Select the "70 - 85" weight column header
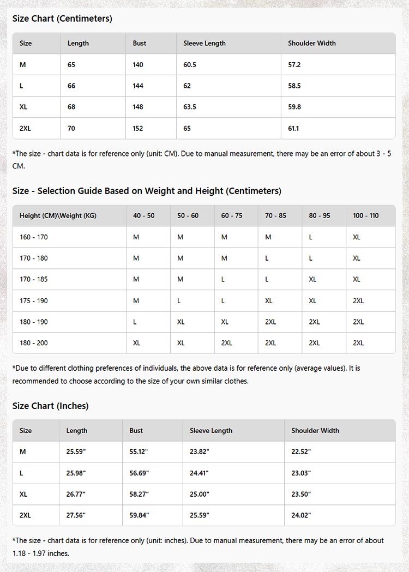This screenshot has width=409, height=572. coord(275,216)
